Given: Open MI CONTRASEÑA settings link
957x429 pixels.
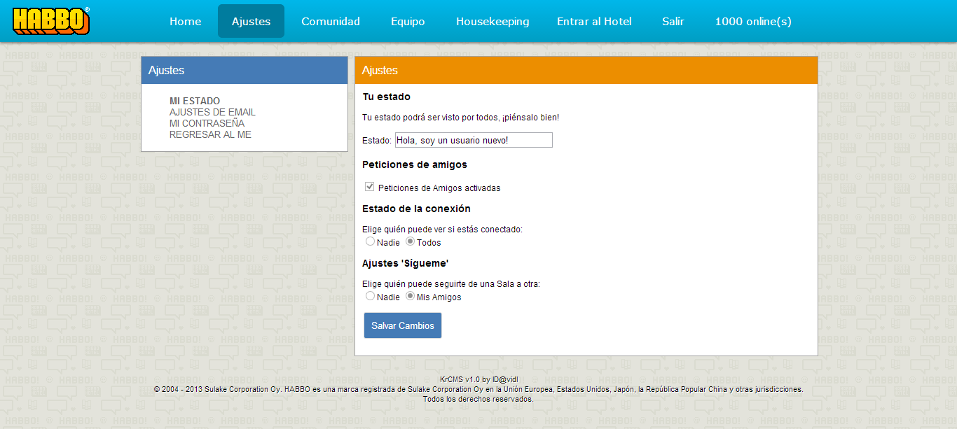Looking at the screenshot, I should (x=207, y=123).
